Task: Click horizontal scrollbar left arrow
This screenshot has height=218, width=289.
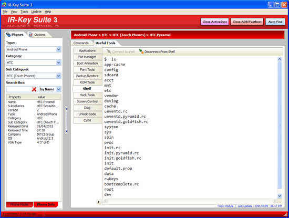Action: 106,201
